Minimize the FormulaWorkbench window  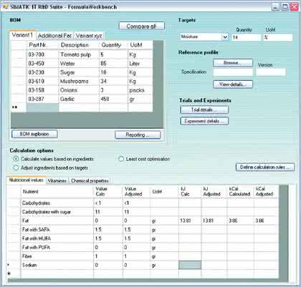click(x=275, y=6)
